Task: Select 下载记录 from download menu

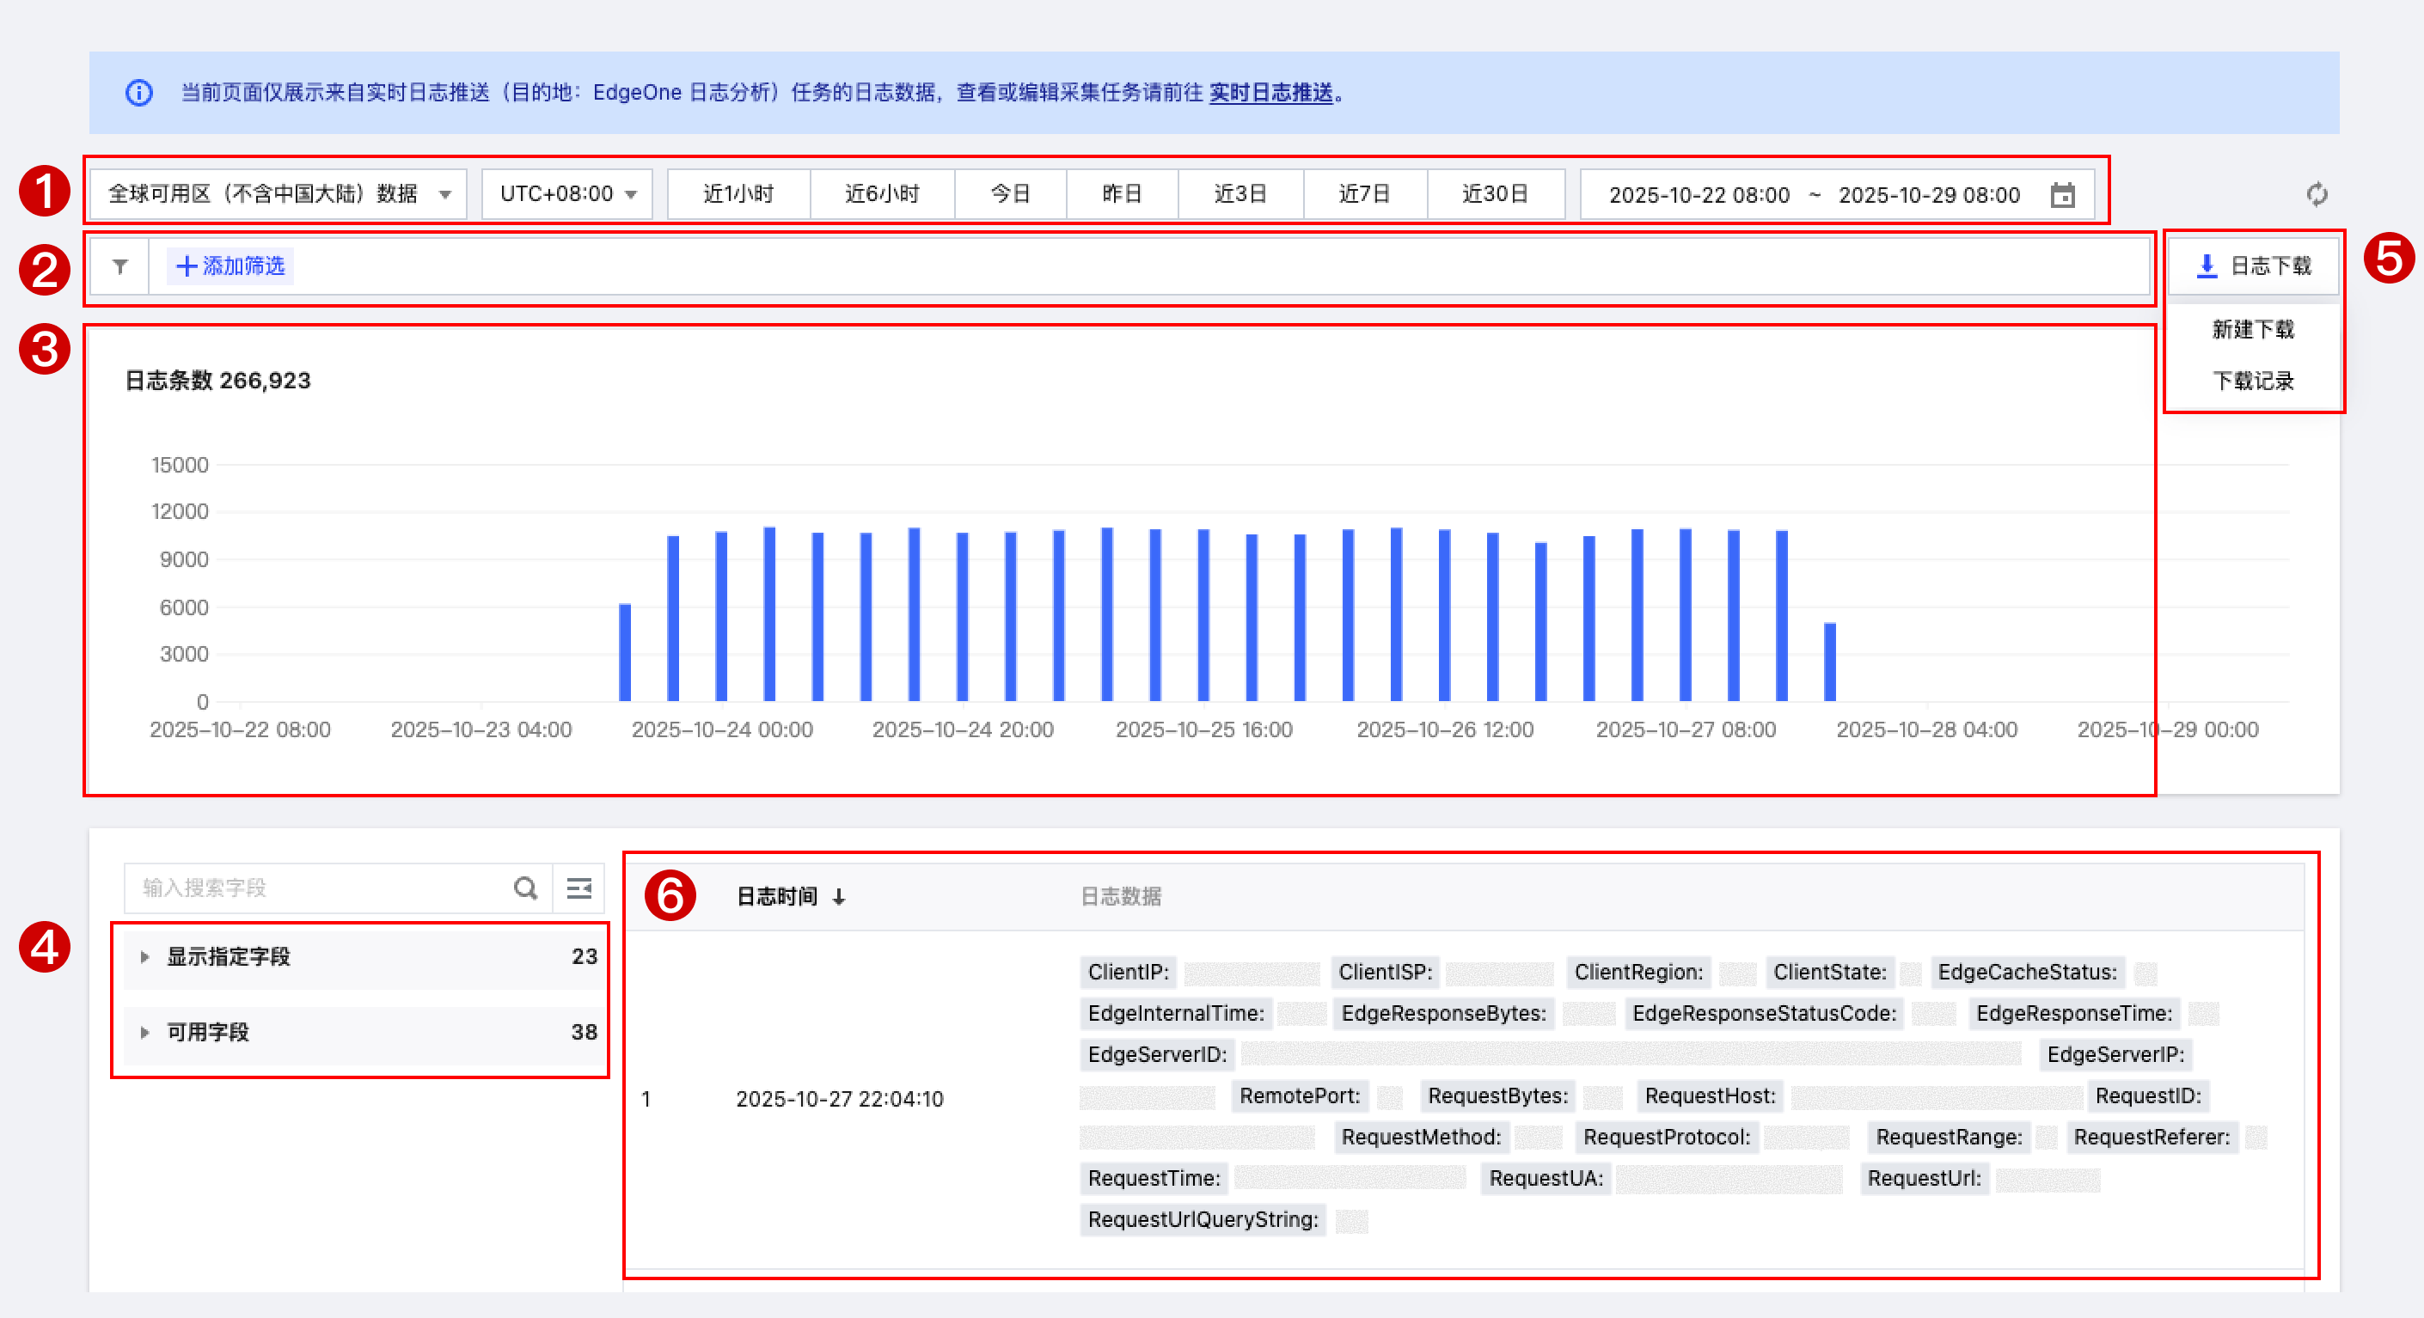Action: (x=2253, y=381)
